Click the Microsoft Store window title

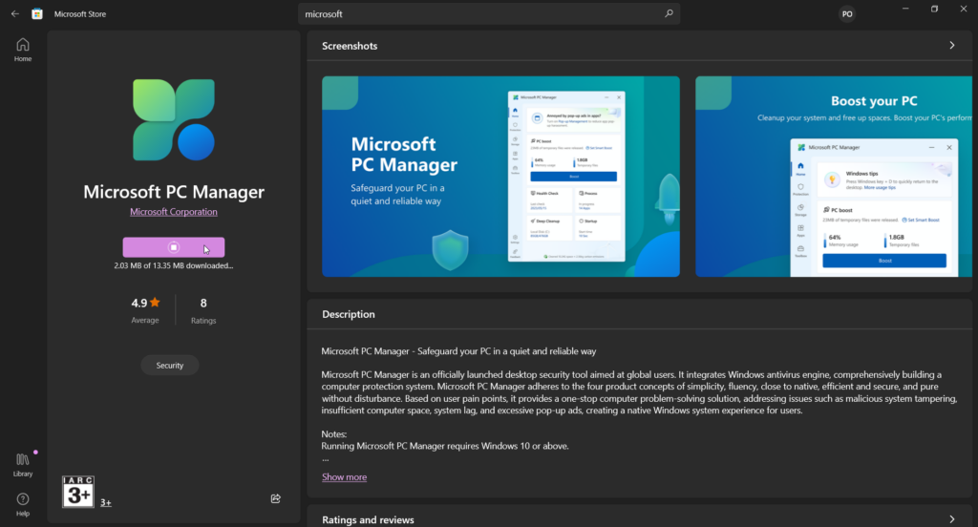tap(80, 13)
